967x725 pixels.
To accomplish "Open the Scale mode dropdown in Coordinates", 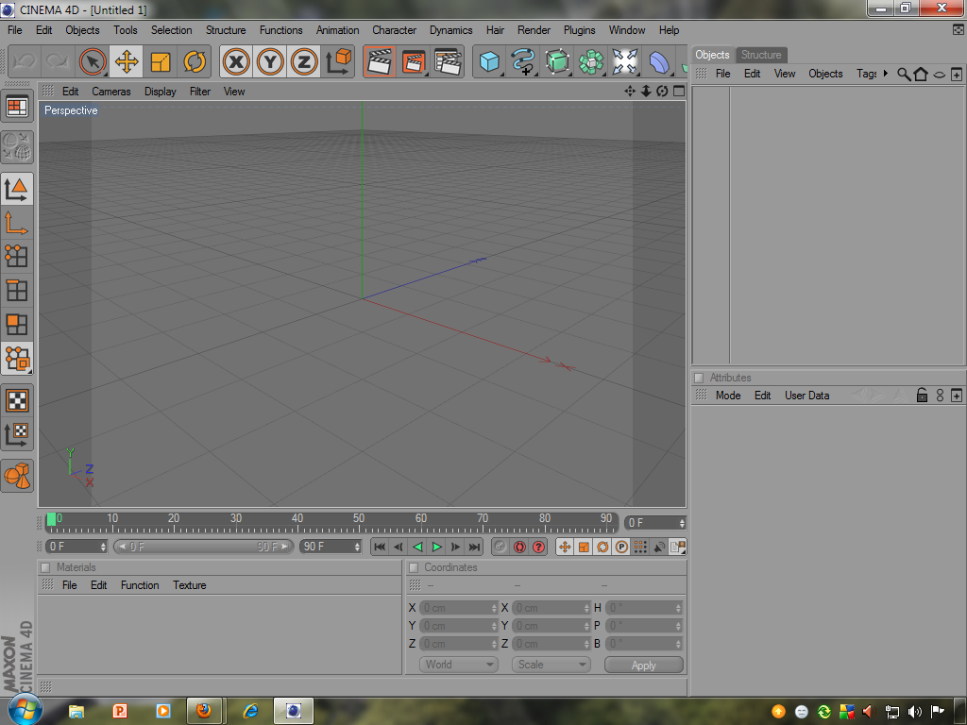I will tap(551, 665).
